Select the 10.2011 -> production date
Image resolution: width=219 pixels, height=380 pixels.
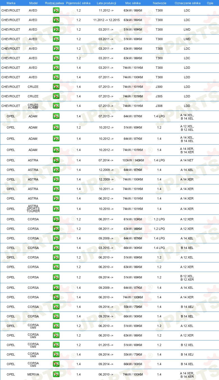[106, 189]
